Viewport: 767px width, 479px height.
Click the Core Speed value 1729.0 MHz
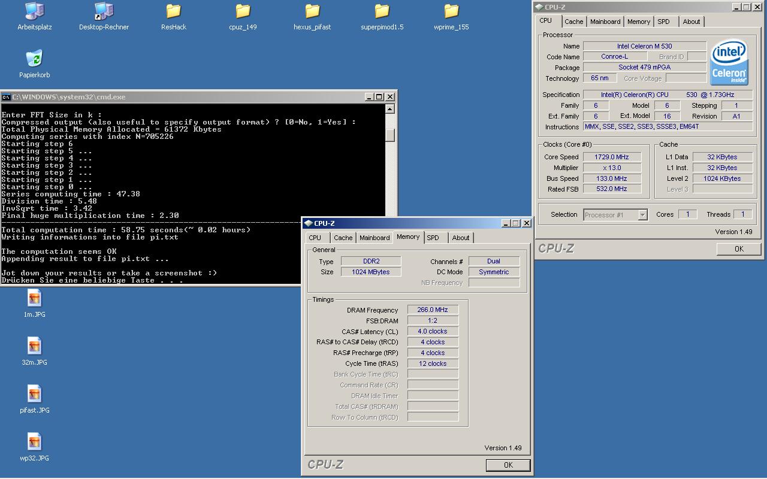point(611,157)
